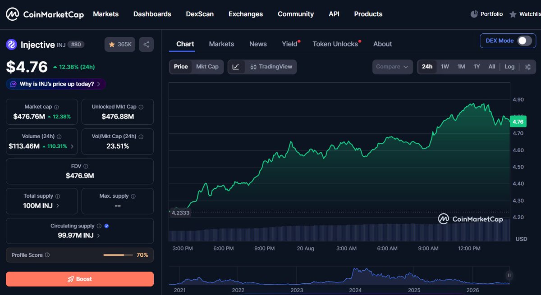The height and width of the screenshot is (295, 541).
Task: Click the 12.38% (24h) change indicator
Action: point(73,67)
